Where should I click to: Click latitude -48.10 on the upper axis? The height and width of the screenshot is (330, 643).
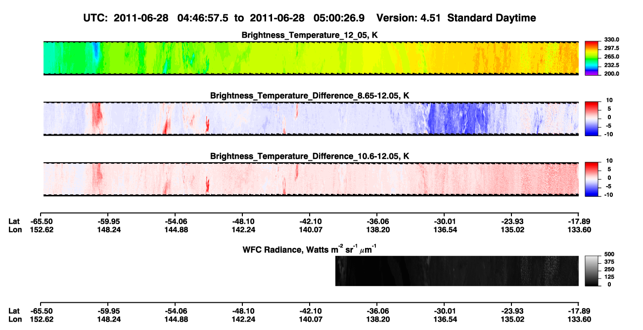(242, 222)
